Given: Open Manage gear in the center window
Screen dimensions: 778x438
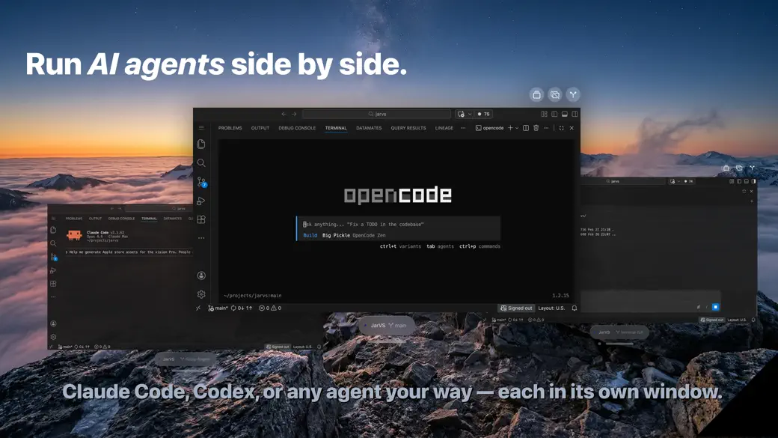Looking at the screenshot, I should [201, 294].
